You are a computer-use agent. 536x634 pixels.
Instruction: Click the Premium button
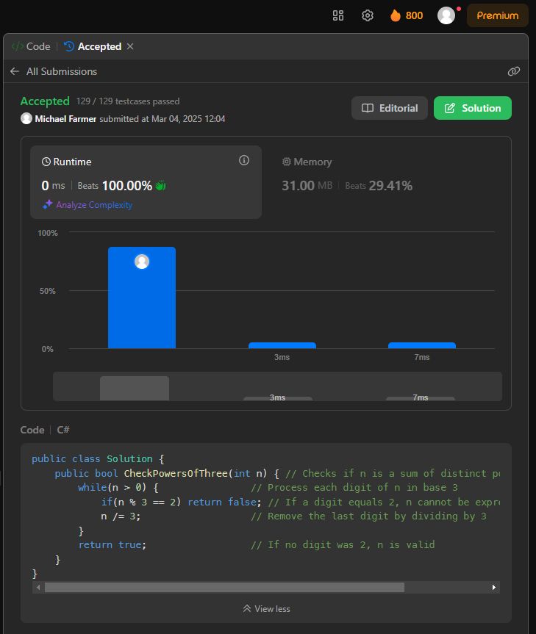coord(498,15)
